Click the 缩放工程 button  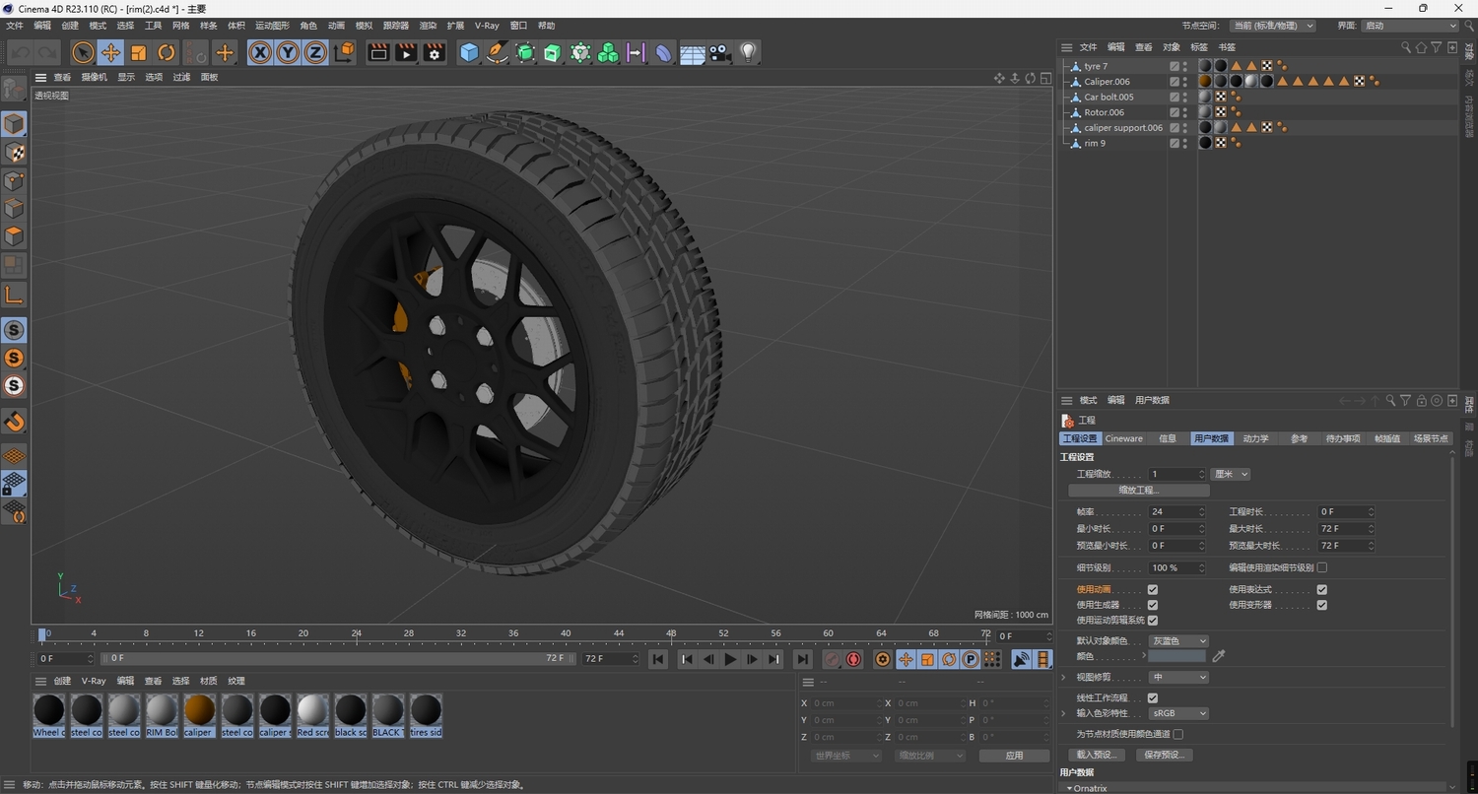click(x=1137, y=490)
